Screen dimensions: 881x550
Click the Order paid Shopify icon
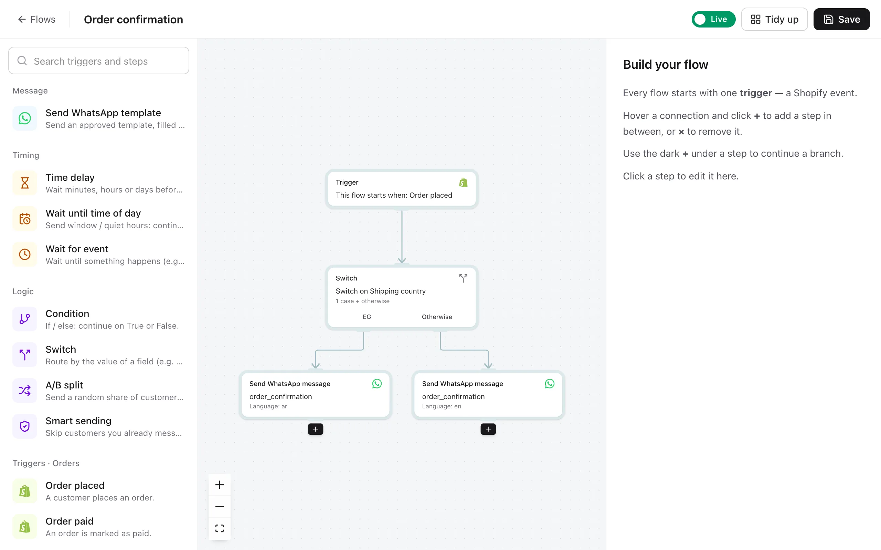tap(25, 526)
